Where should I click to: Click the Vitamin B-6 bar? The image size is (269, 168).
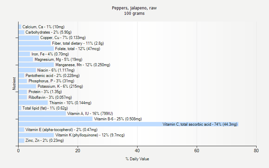click(55, 119)
